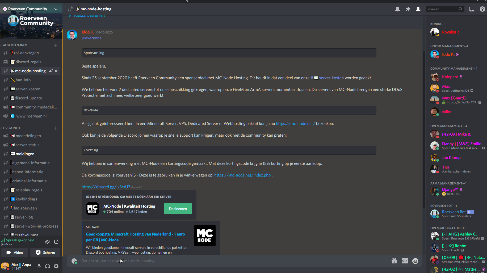
Task: Open the gift Nitro icon
Action: pyautogui.click(x=394, y=261)
